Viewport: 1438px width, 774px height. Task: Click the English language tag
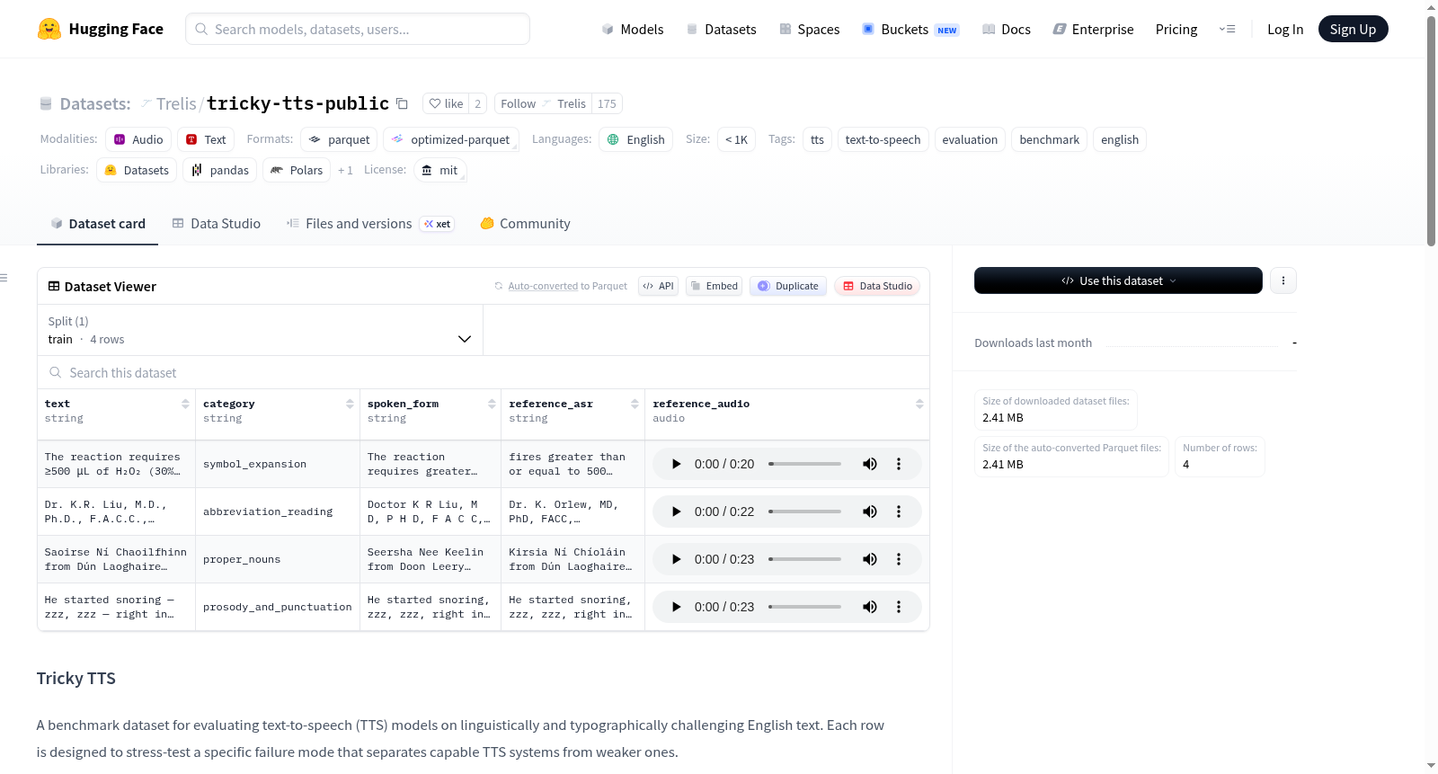point(636,139)
